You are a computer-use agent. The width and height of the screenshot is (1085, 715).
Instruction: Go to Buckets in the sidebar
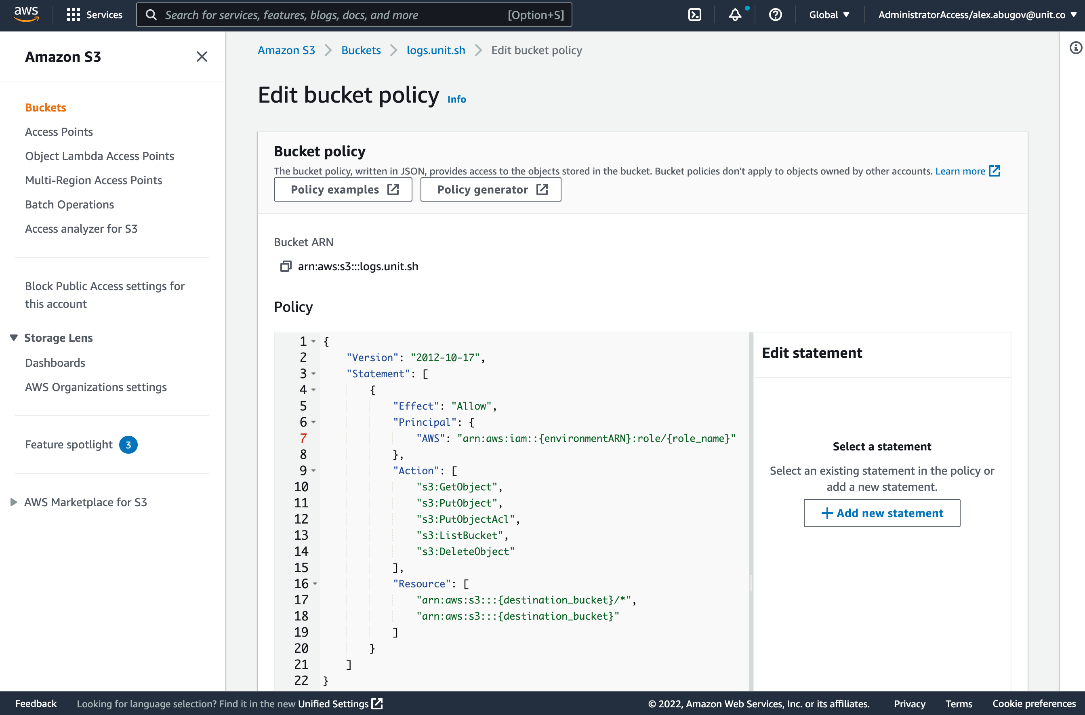pyautogui.click(x=46, y=107)
